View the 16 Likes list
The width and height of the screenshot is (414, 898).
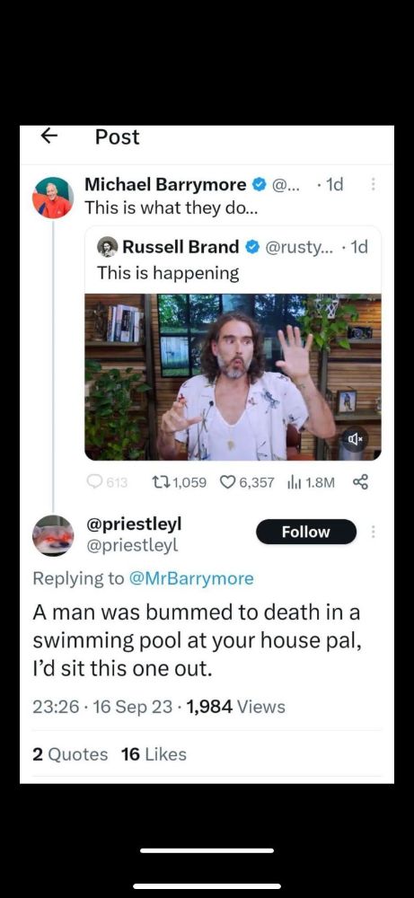[154, 754]
